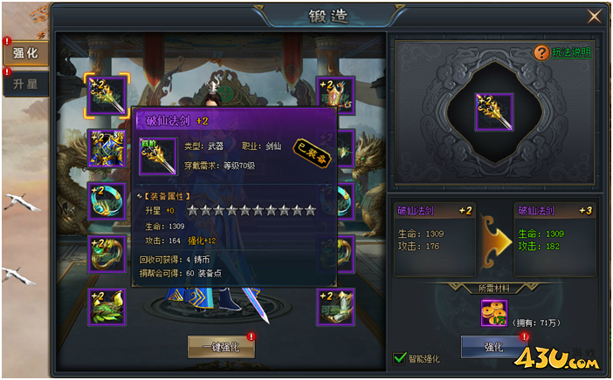The width and height of the screenshot is (613, 380).
Task: Switch to the 强化 tab
Action: 26,53
